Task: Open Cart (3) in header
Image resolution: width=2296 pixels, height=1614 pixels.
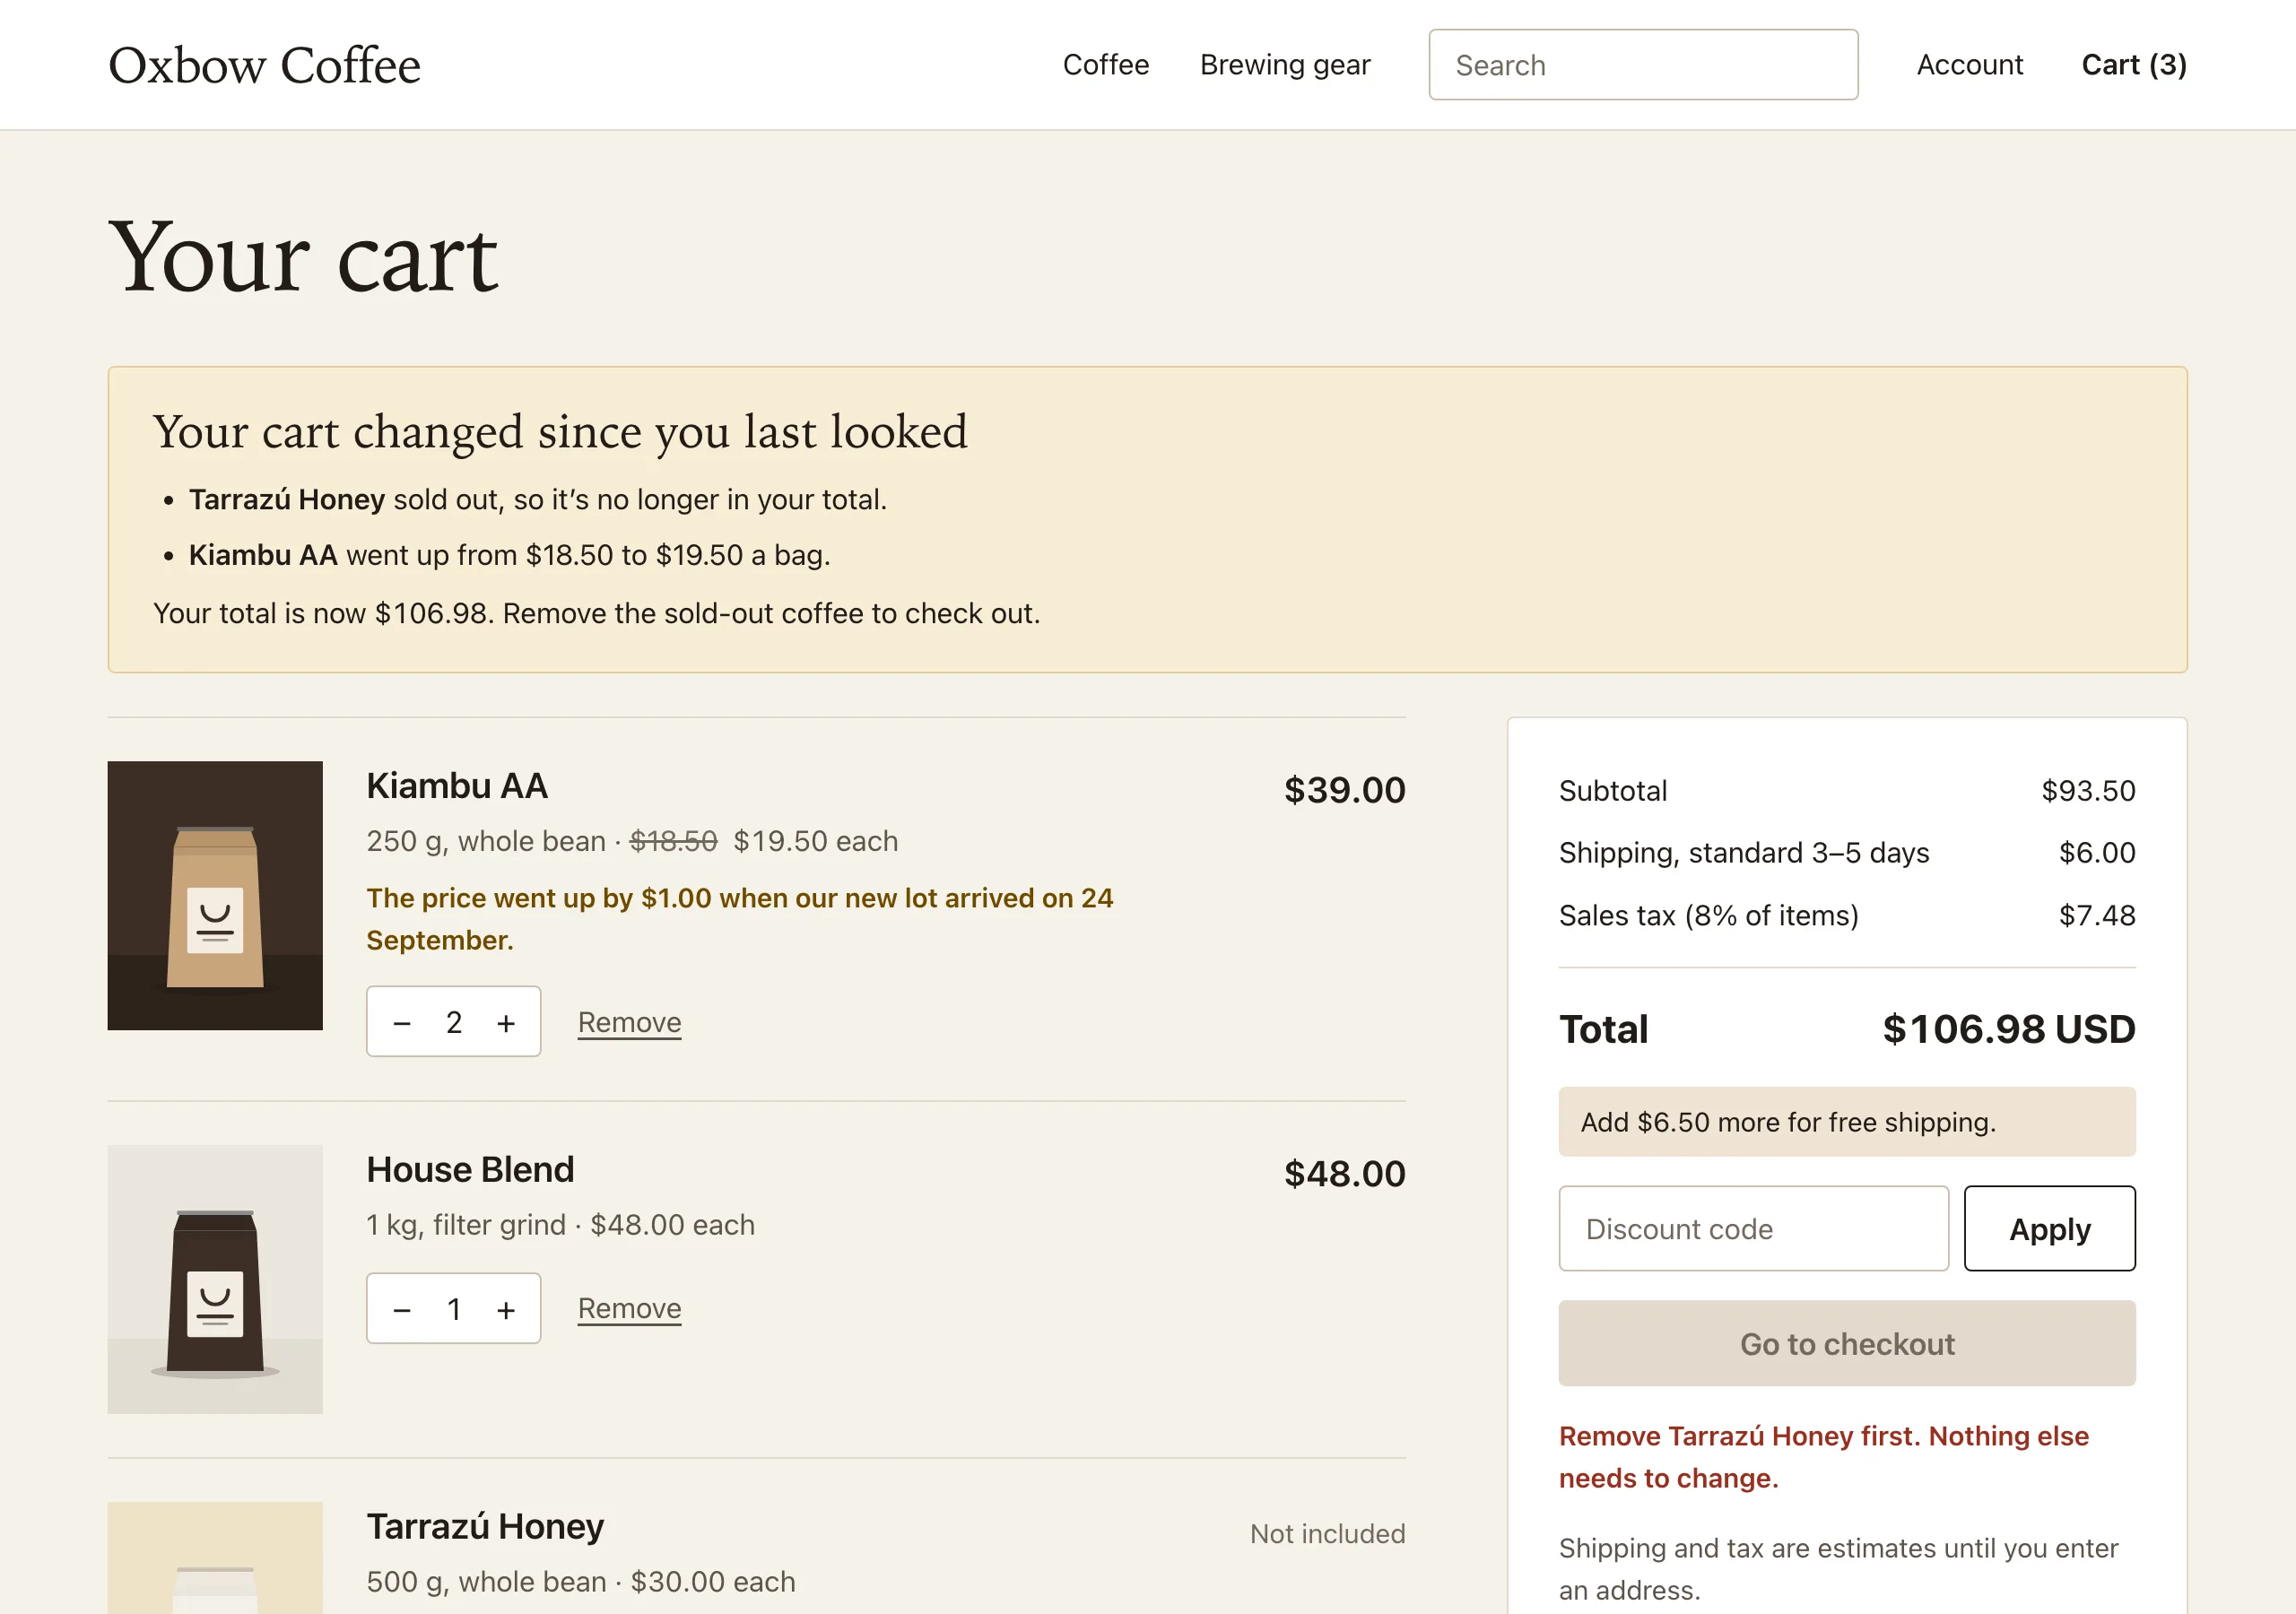Action: (x=2134, y=65)
